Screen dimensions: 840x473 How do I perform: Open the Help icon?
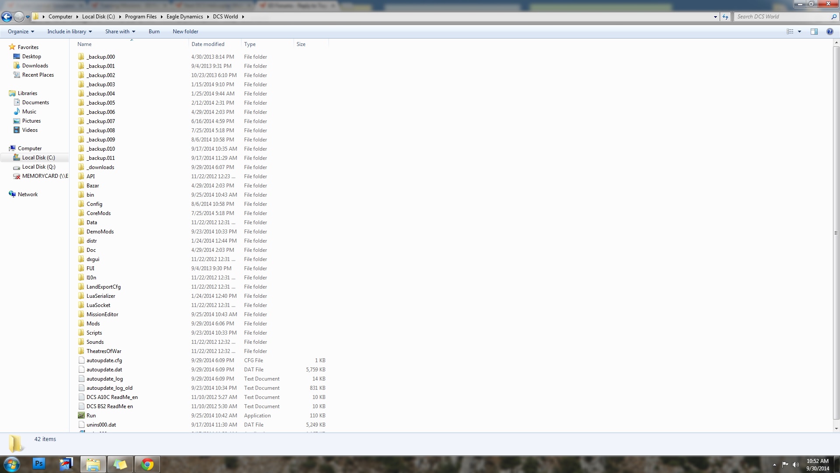(829, 32)
